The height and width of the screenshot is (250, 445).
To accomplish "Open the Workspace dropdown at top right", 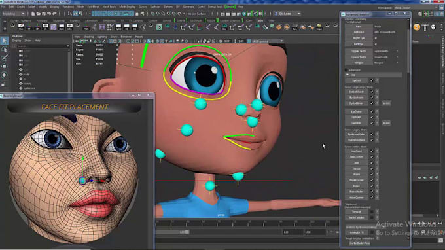I will click(x=415, y=8).
